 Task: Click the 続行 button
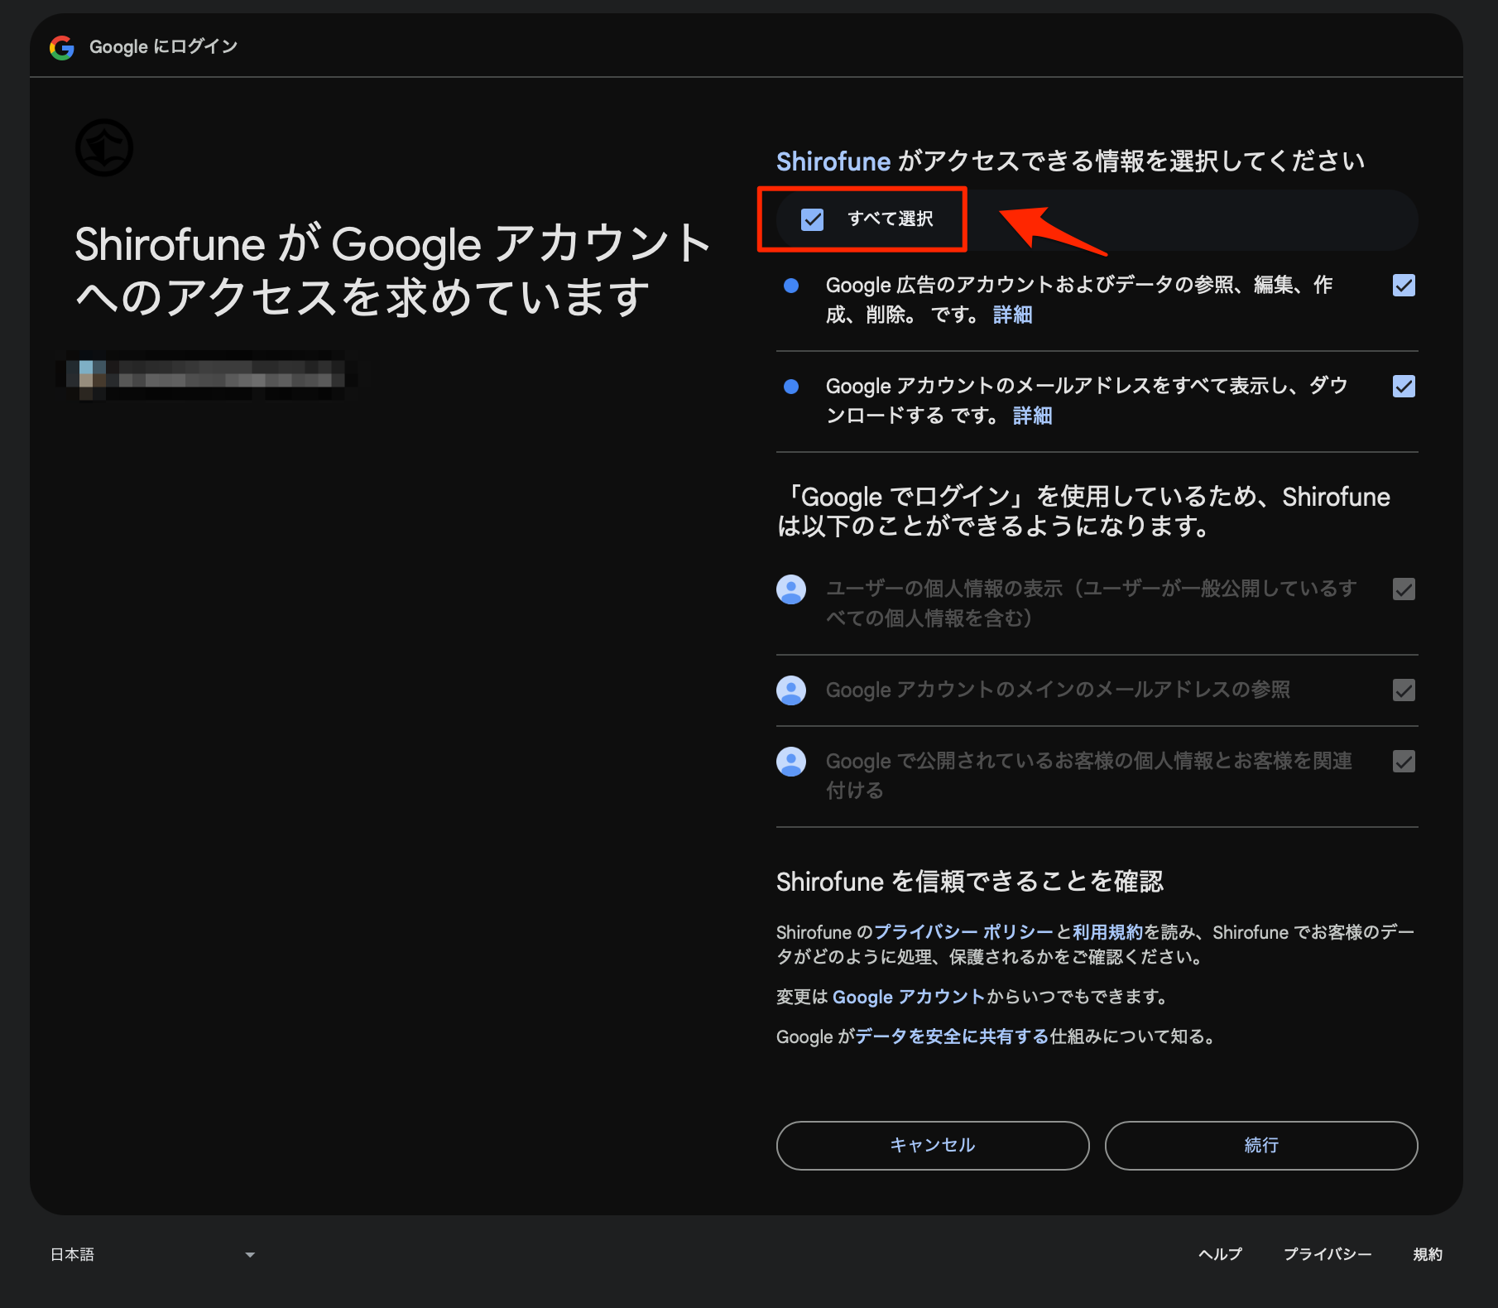coord(1261,1146)
